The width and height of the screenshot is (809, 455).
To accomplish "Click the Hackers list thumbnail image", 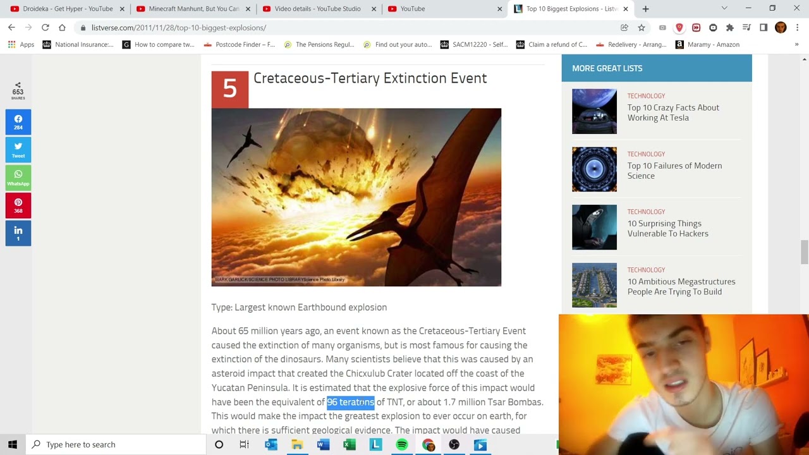I will 594,227.
